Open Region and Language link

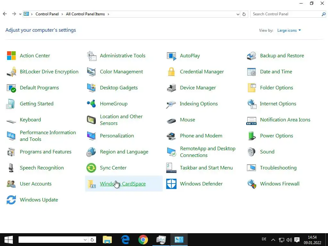click(124, 152)
